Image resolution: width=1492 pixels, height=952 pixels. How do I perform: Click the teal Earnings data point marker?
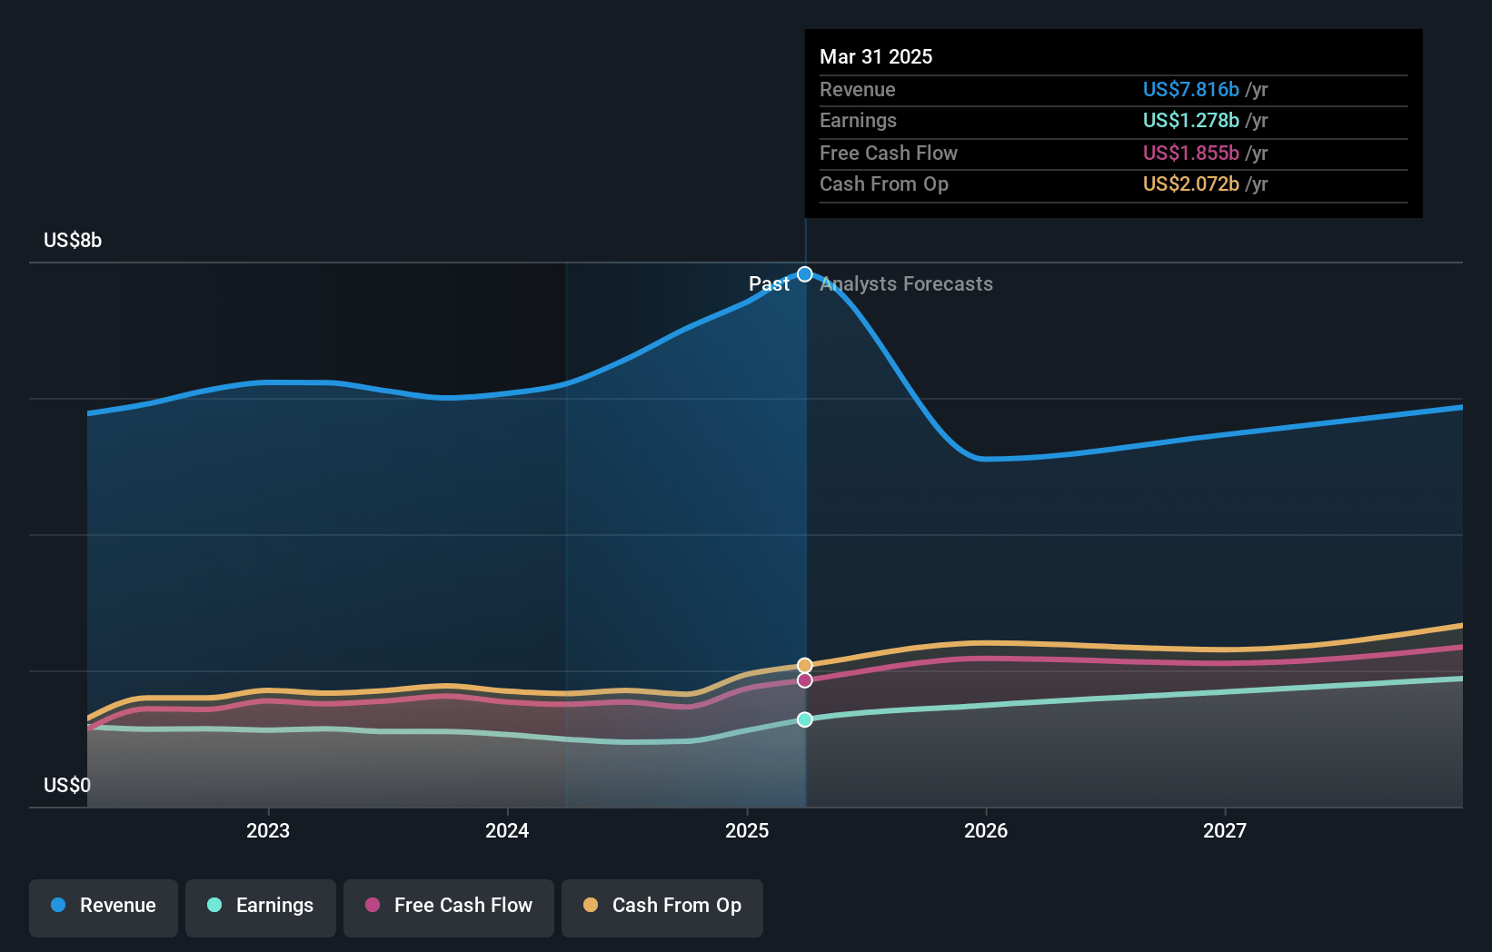pos(805,719)
